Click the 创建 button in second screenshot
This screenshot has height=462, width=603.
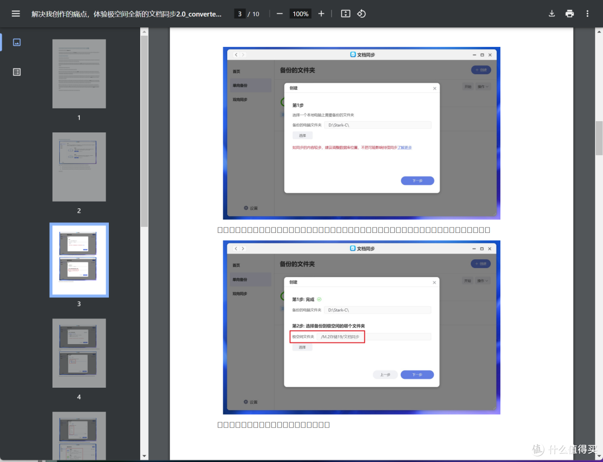[481, 264]
